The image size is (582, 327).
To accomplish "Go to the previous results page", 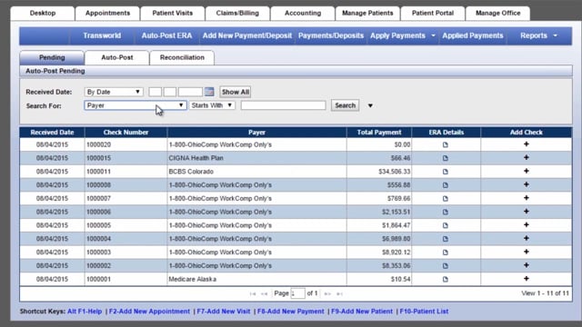I will click(x=265, y=293).
